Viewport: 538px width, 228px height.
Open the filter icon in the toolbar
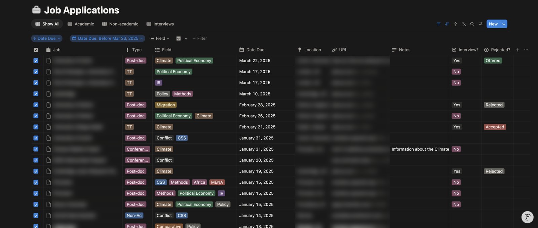(438, 24)
